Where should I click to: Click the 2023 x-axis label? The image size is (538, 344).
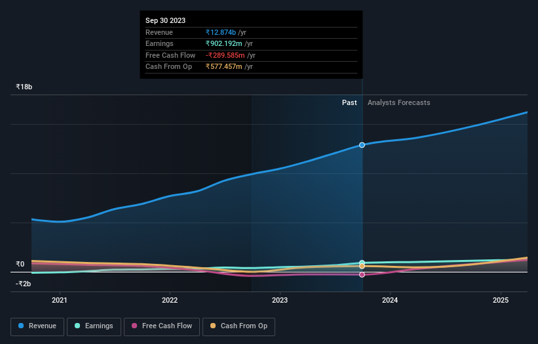pyautogui.click(x=280, y=300)
